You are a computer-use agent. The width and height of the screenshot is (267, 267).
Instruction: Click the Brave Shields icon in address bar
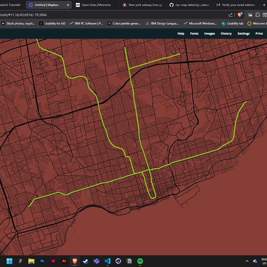pos(240,15)
